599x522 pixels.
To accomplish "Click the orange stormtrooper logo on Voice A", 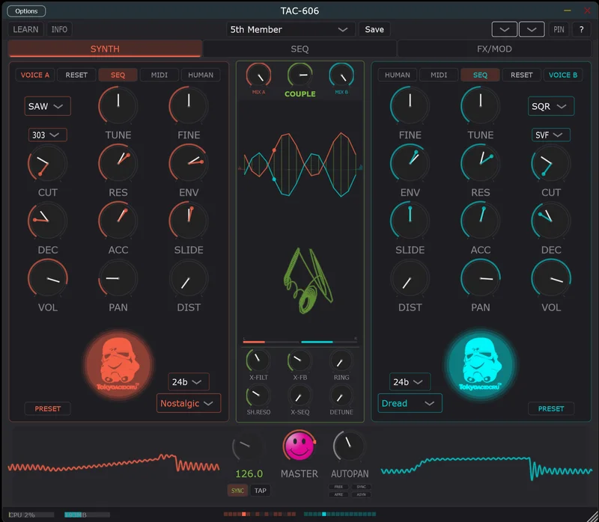I will 120,365.
